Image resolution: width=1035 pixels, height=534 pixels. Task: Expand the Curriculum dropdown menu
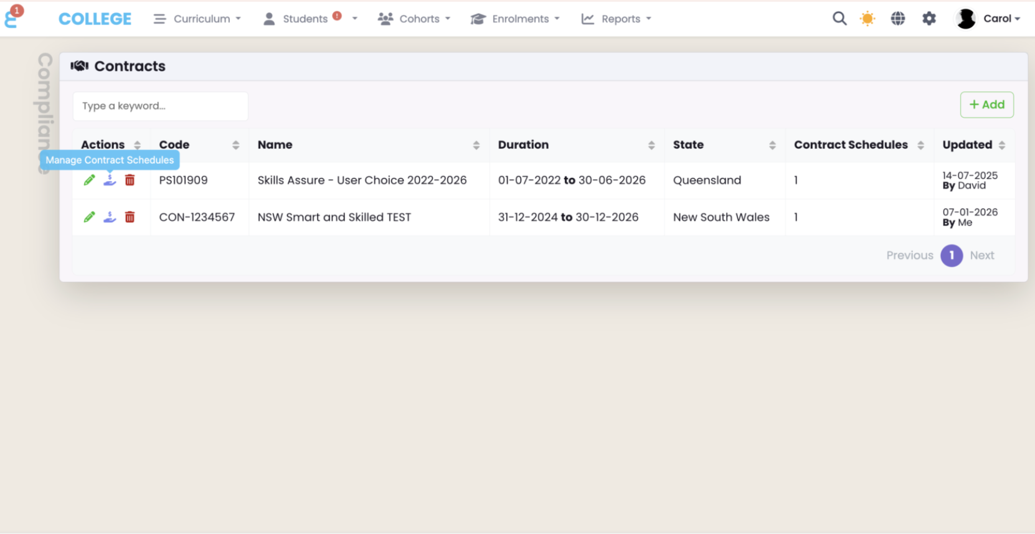tap(197, 19)
